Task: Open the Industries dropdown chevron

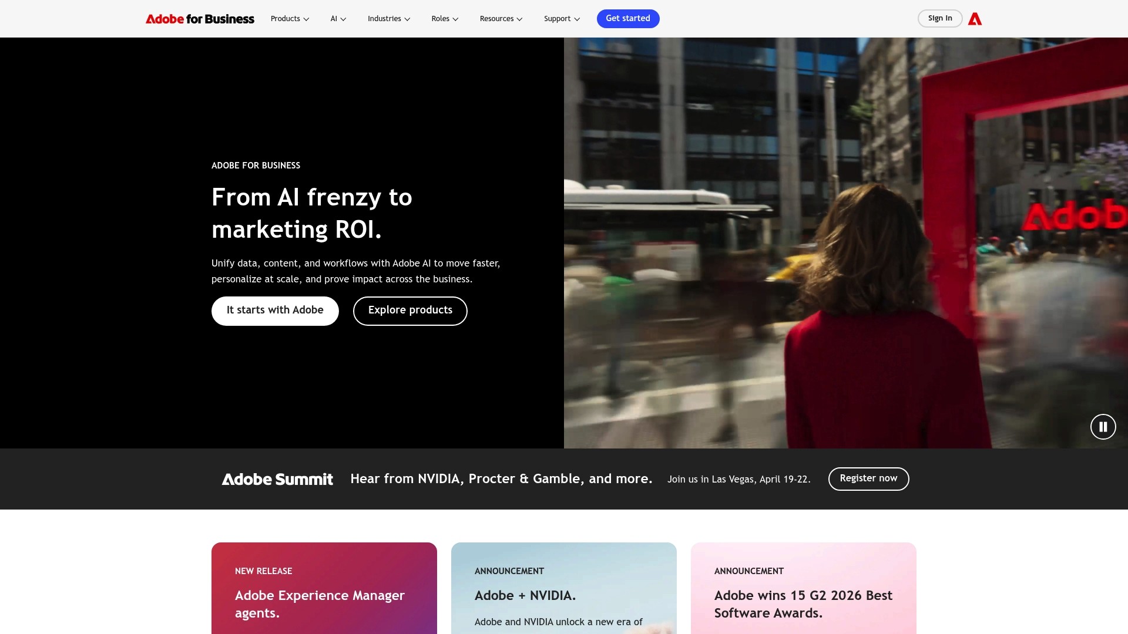Action: tap(408, 19)
